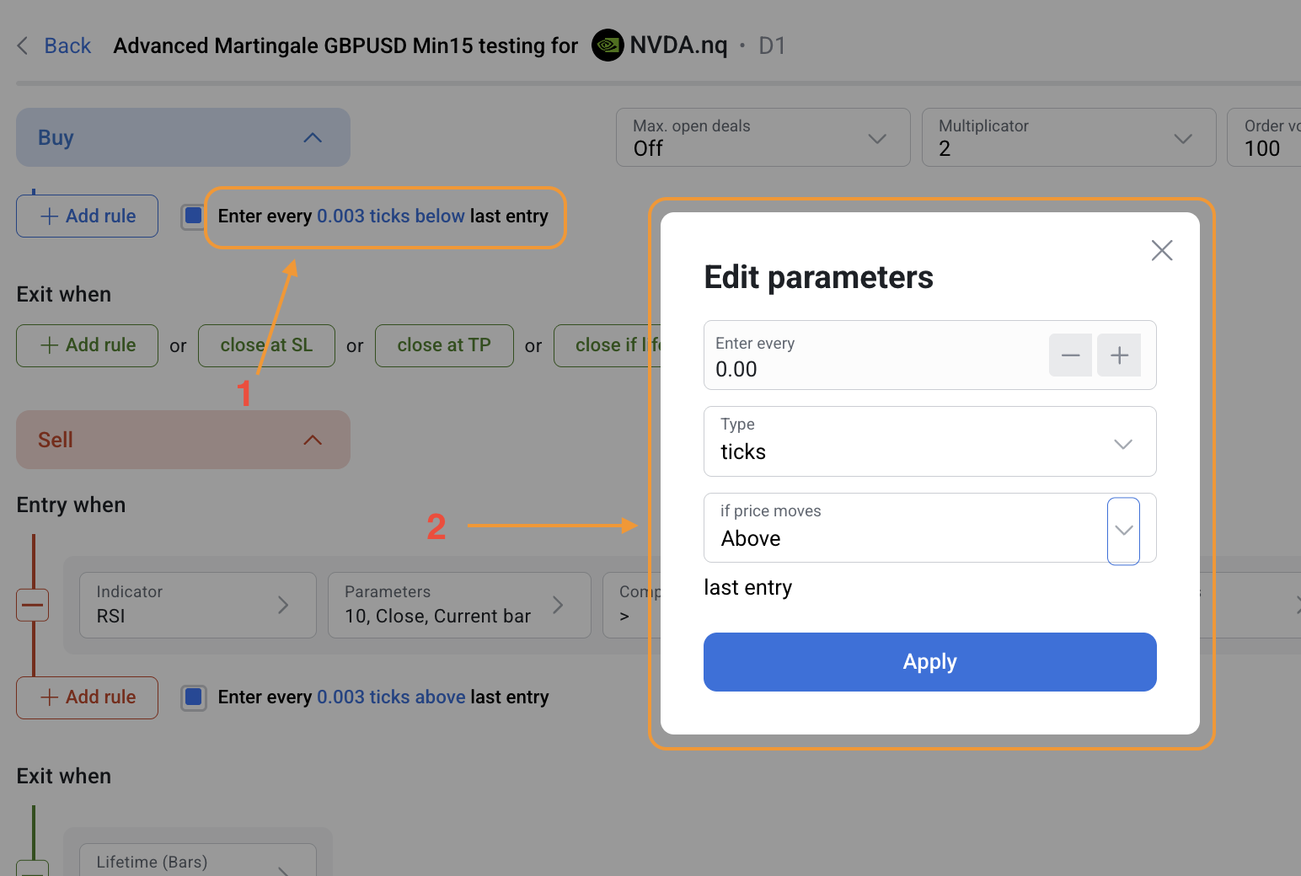Edit '0.003 ticks below' entry parameters

391,216
